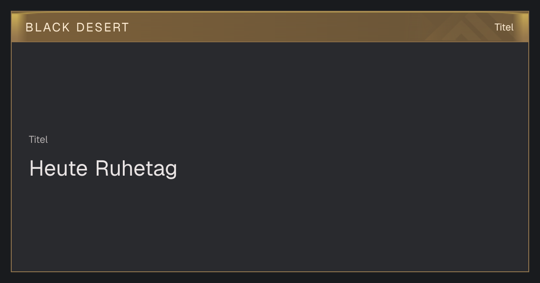
Task: Click the gold frame border at the bottom
Action: pos(270,271)
